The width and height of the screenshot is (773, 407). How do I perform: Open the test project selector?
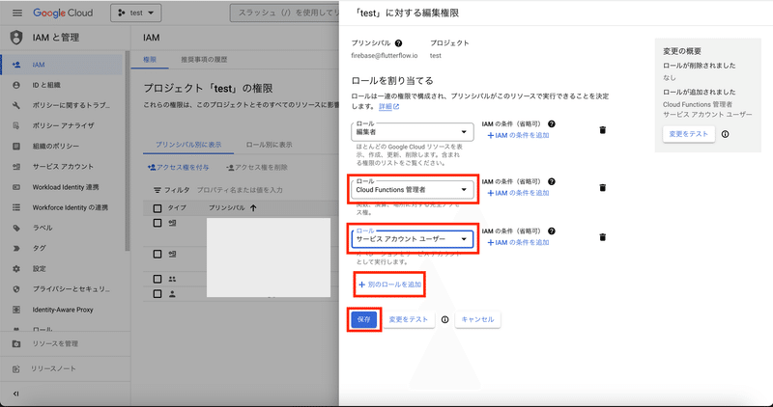[136, 13]
